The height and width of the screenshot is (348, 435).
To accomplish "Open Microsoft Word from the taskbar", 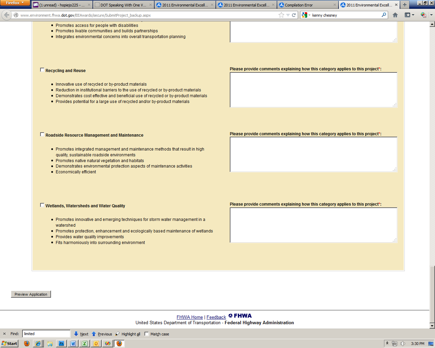I will [x=73, y=344].
